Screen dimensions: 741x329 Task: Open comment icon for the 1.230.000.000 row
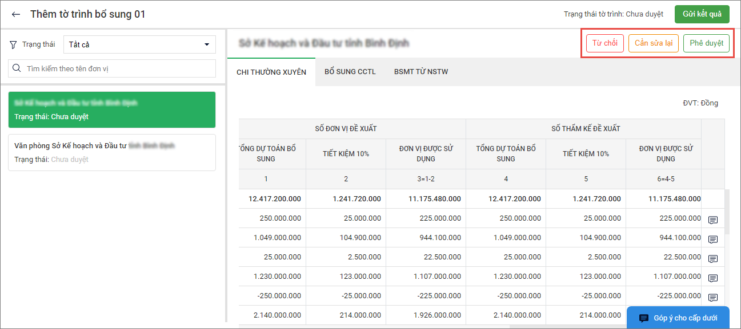(712, 278)
